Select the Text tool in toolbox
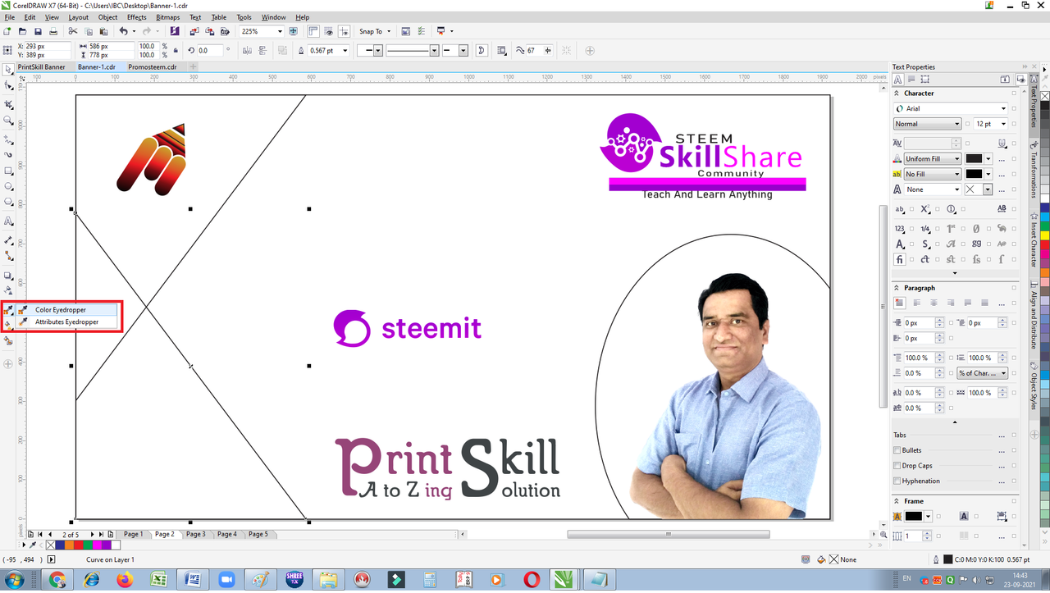 pyautogui.click(x=9, y=221)
